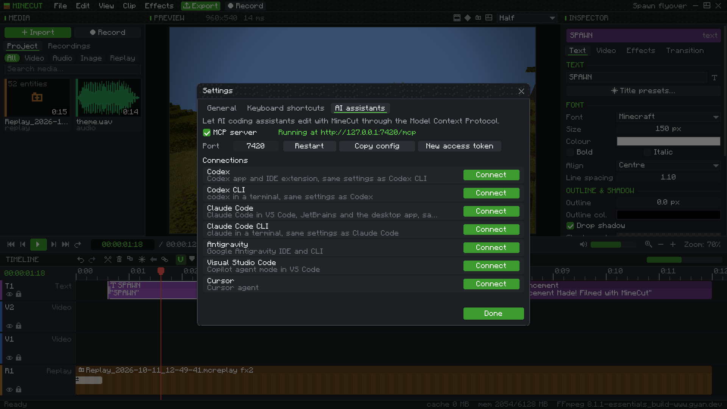Uncheck the MCP server checkbox
Viewport: 727px width, 409px height.
point(207,133)
